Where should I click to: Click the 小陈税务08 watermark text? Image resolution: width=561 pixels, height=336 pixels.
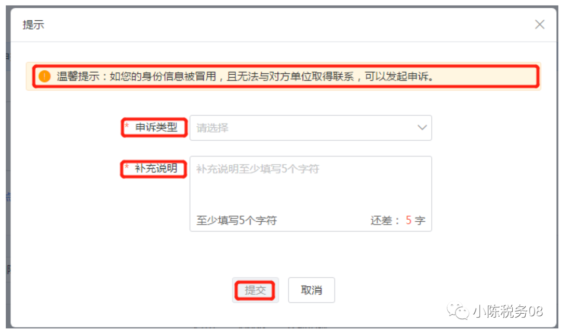tap(507, 311)
